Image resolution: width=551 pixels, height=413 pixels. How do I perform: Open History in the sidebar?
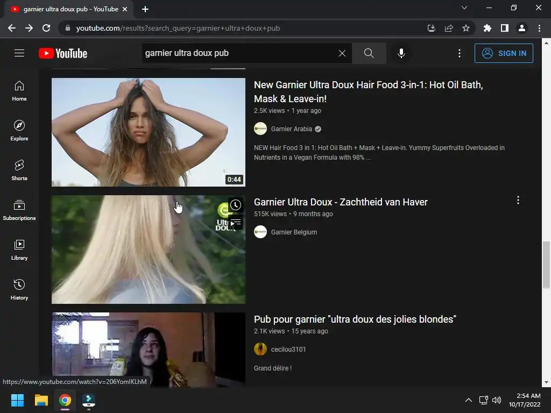pyautogui.click(x=19, y=290)
